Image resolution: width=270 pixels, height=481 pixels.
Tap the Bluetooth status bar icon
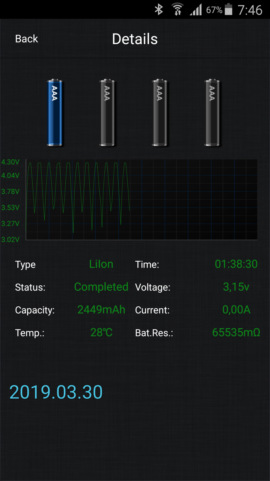159,10
